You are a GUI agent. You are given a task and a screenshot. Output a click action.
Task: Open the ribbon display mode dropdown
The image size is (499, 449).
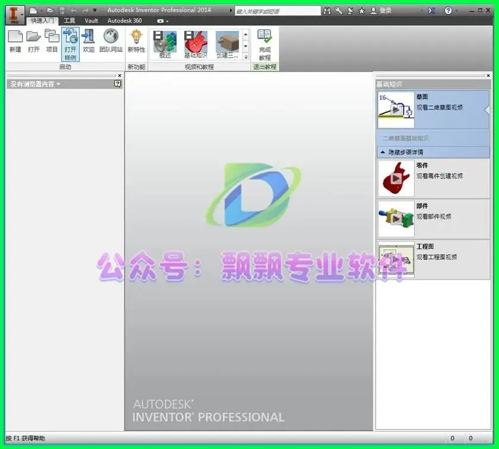point(162,21)
